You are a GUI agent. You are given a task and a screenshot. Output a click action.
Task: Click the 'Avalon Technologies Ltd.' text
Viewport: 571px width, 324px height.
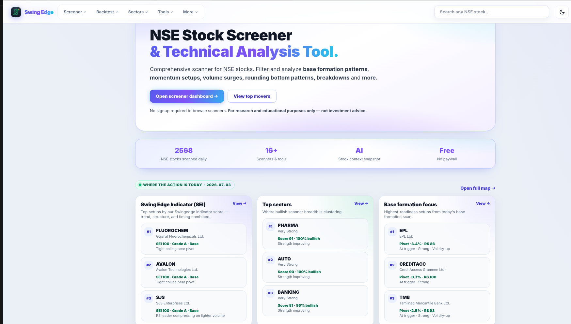coord(177,270)
